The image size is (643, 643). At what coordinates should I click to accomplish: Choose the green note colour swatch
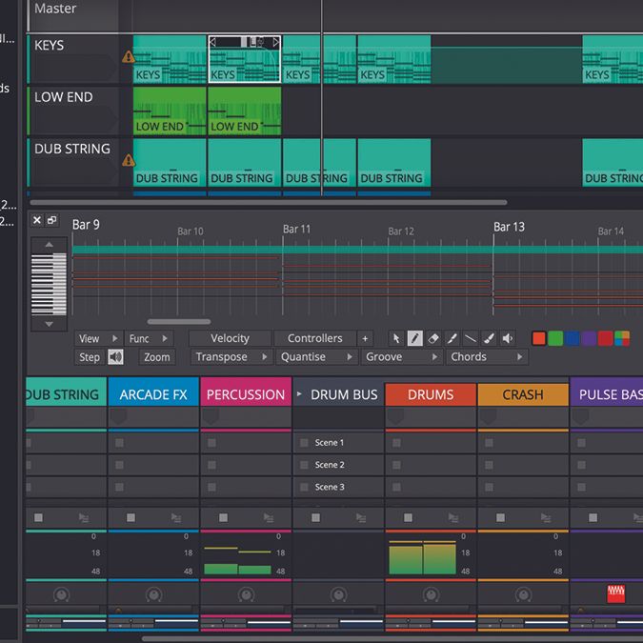tap(555, 339)
